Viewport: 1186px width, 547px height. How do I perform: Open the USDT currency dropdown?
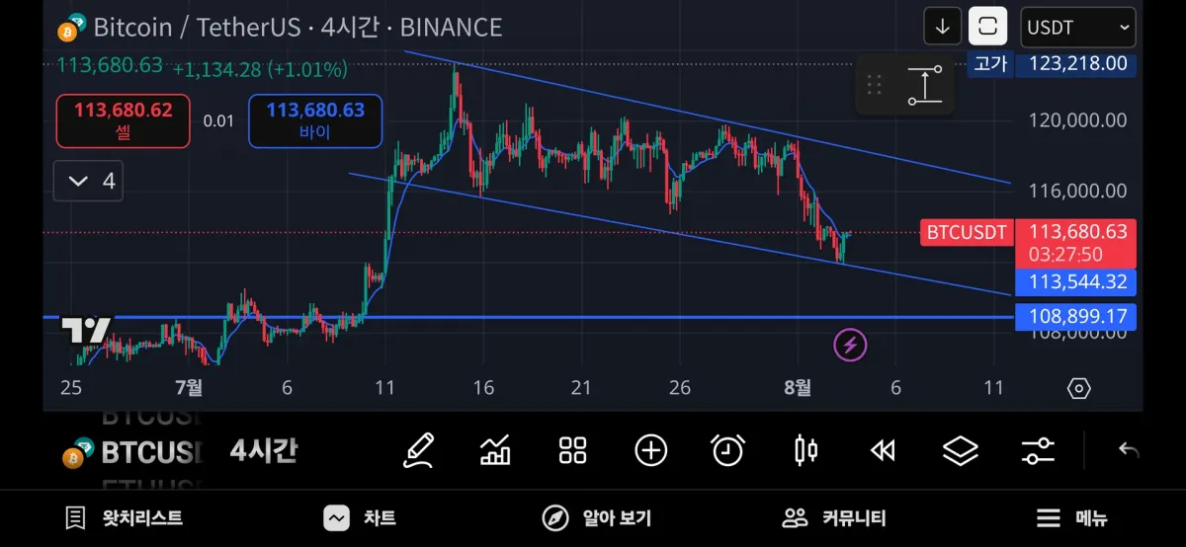pyautogui.click(x=1077, y=28)
